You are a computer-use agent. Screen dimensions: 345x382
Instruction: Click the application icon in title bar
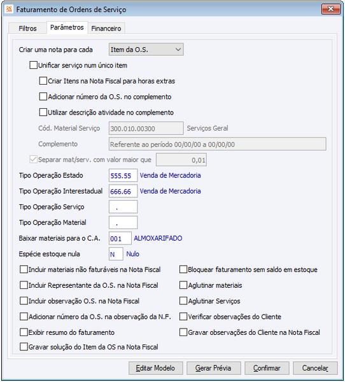click(9, 10)
